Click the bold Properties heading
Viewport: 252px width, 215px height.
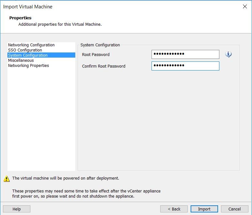(x=20, y=18)
